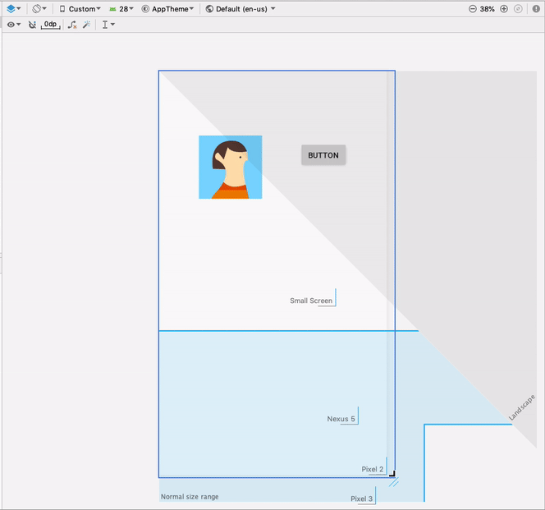Click the zoom to fit icon
The image size is (545, 510).
coord(518,9)
